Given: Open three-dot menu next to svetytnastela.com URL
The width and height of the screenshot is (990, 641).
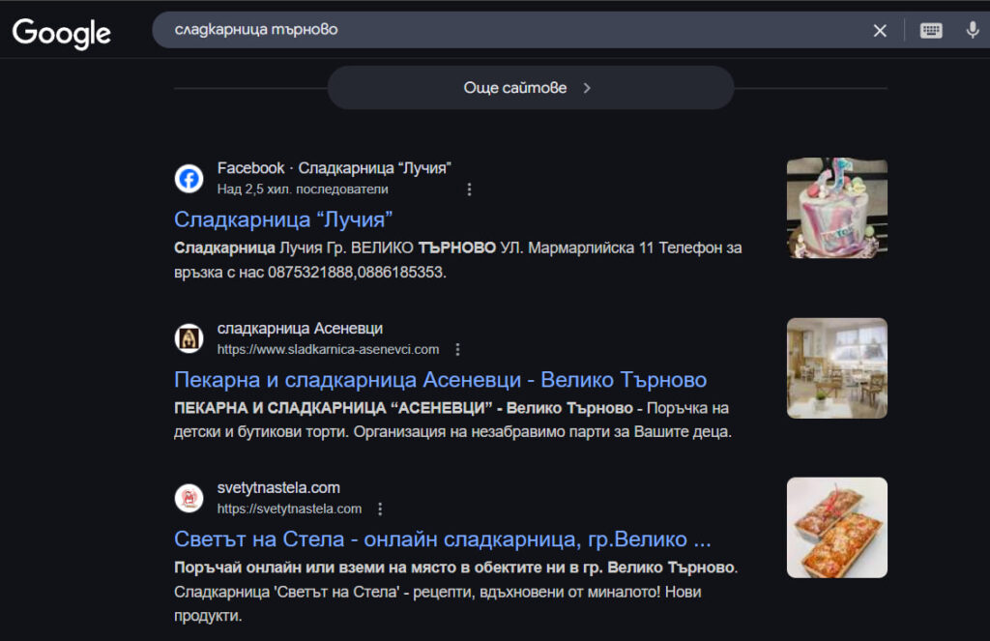Looking at the screenshot, I should pyautogui.click(x=381, y=509).
